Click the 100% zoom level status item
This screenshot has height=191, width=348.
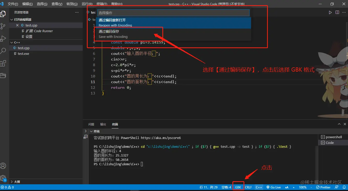pyautogui.click(x=303, y=187)
